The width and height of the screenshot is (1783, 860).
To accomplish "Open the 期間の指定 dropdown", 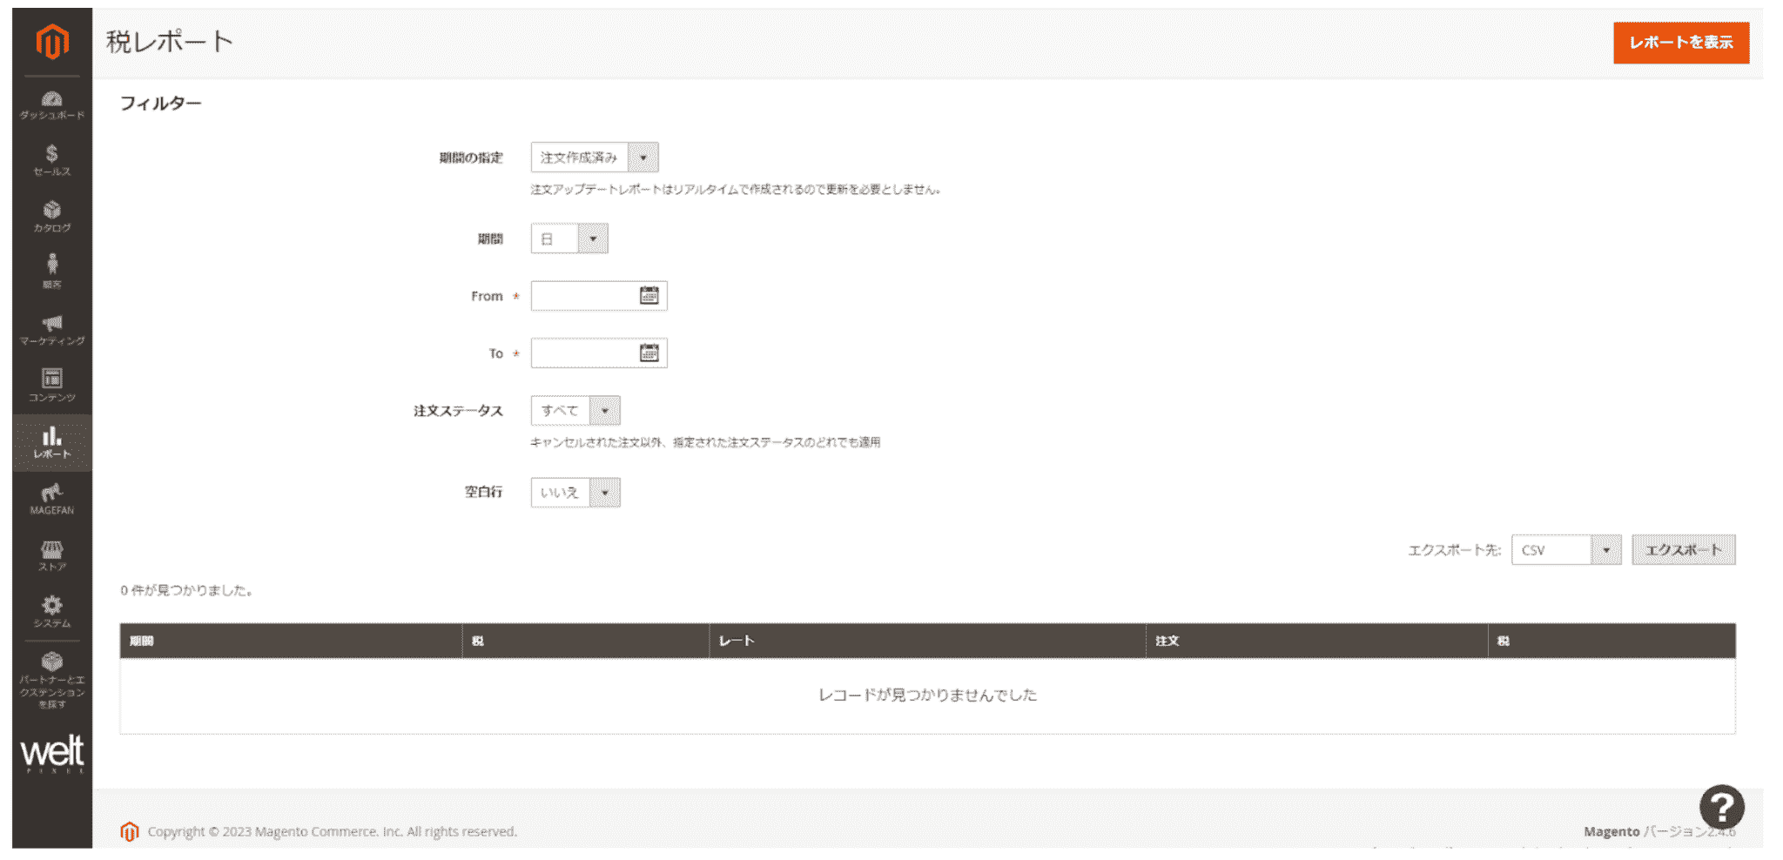I will (643, 158).
